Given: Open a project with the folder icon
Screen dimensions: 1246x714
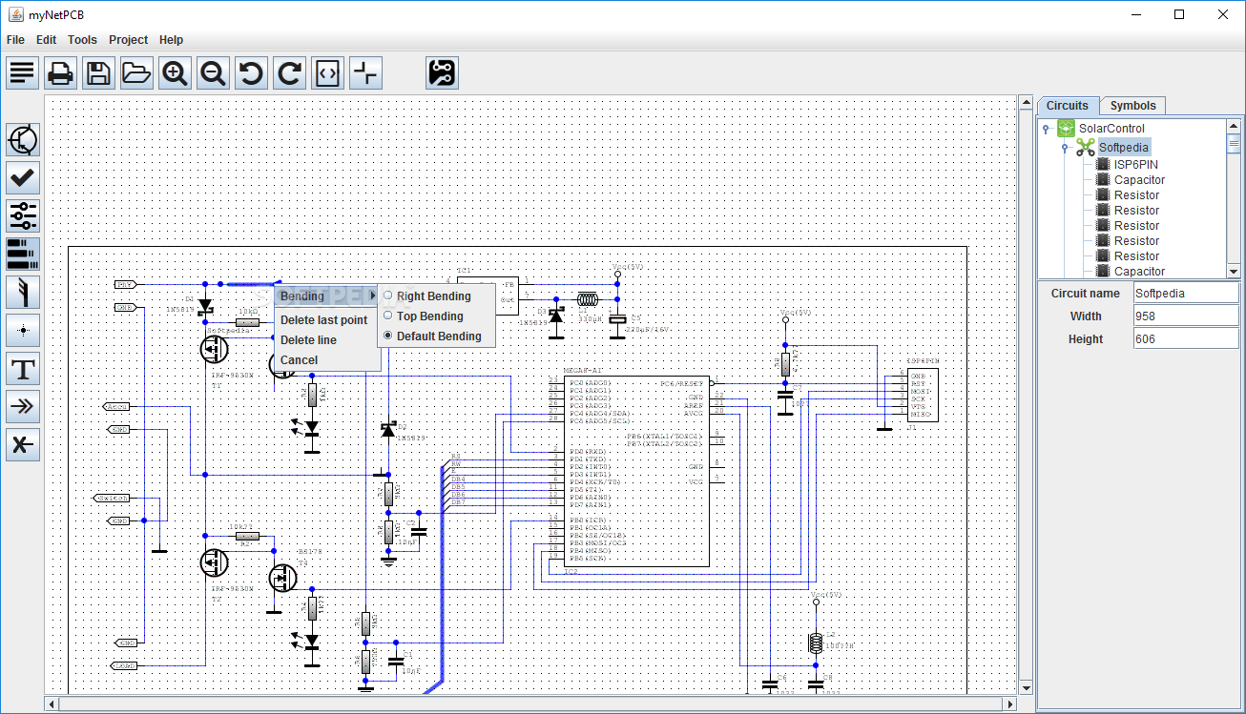Looking at the screenshot, I should pos(136,72).
